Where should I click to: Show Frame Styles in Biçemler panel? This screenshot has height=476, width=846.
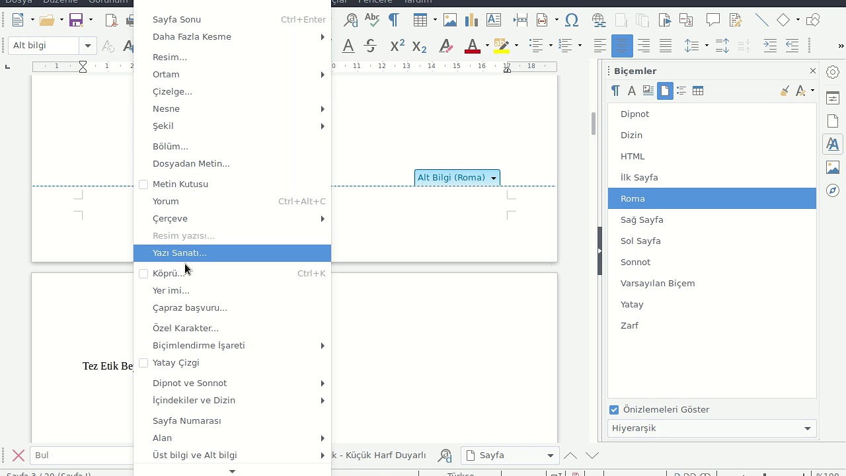tap(648, 91)
